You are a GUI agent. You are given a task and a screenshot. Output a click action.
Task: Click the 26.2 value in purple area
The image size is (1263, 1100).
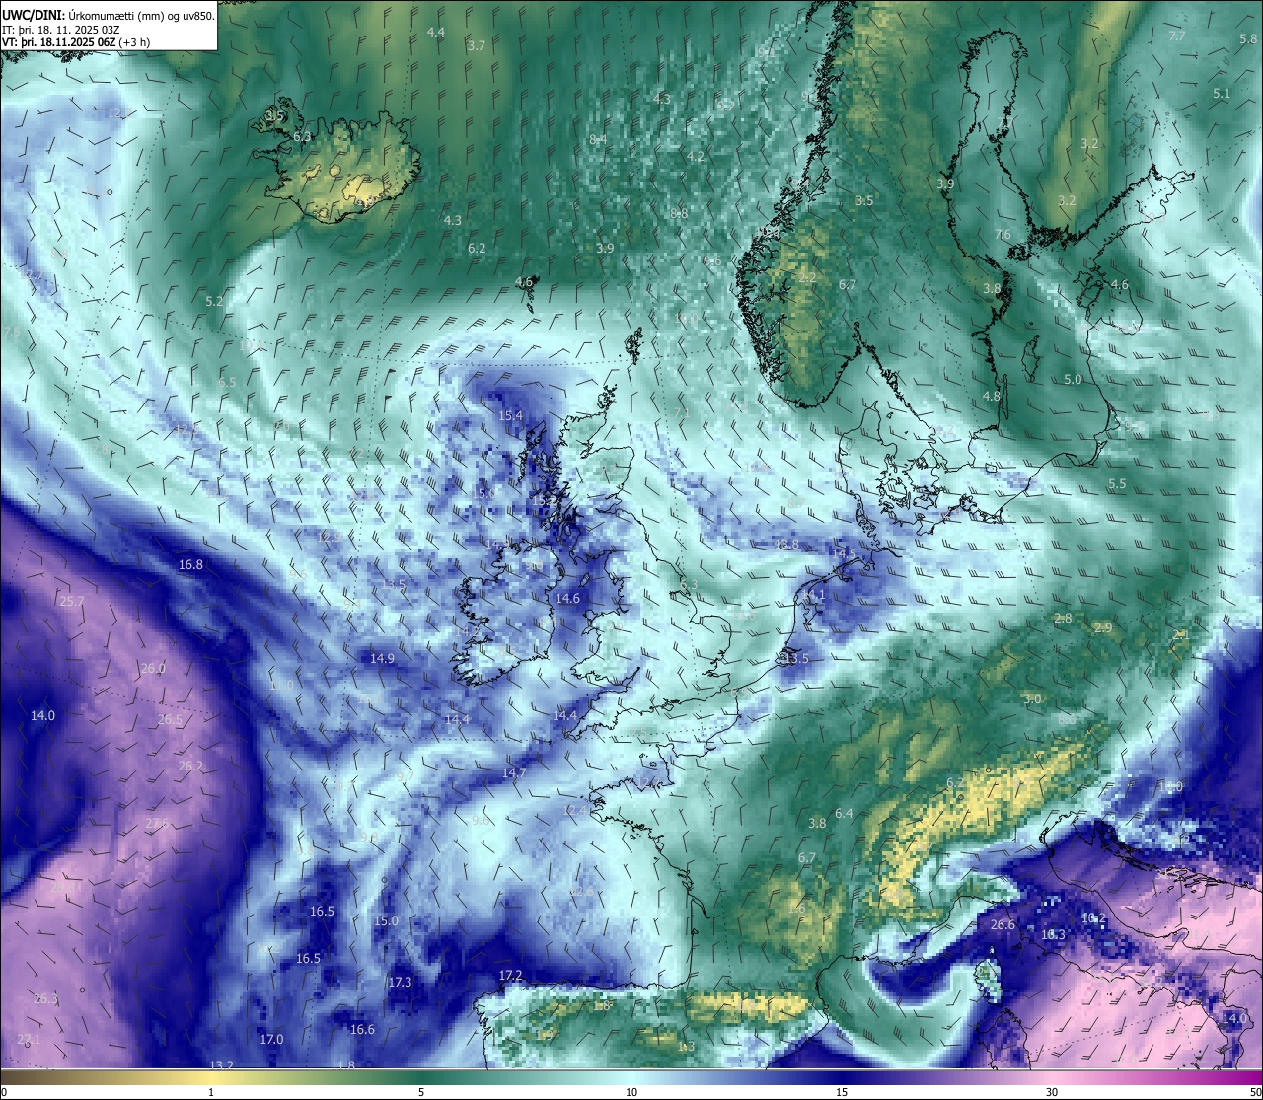pos(190,767)
